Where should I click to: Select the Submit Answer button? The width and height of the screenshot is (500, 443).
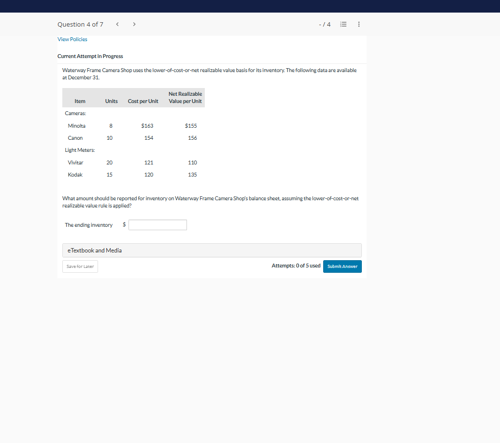tap(342, 266)
